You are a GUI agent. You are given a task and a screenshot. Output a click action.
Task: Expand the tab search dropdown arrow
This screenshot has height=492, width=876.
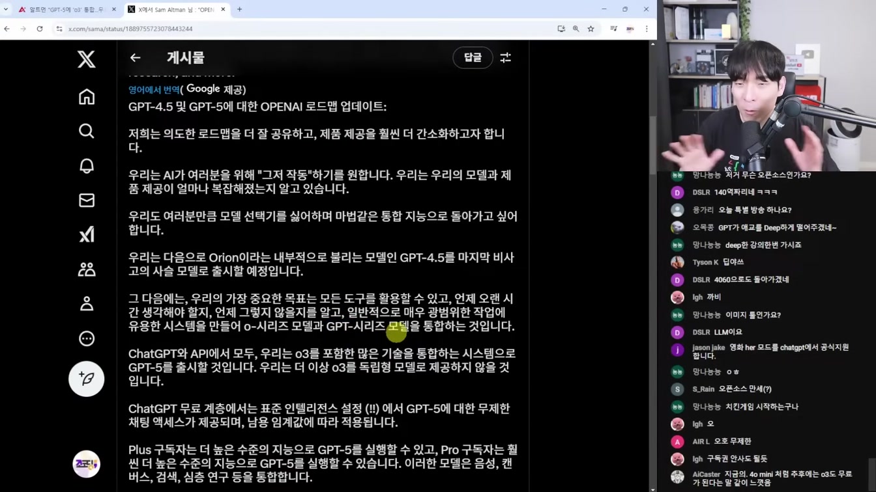[6, 9]
